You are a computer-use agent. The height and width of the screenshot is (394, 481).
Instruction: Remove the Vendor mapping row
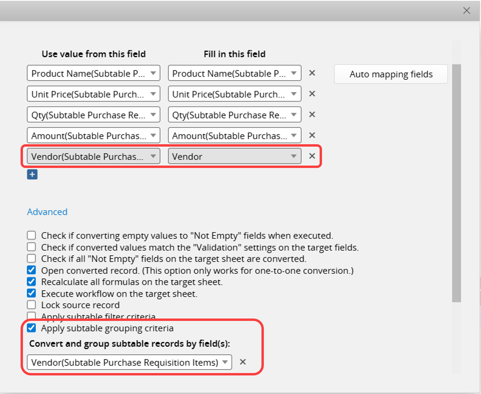[312, 156]
